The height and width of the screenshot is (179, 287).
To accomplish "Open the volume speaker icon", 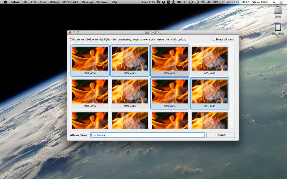I will (x=209, y=2).
